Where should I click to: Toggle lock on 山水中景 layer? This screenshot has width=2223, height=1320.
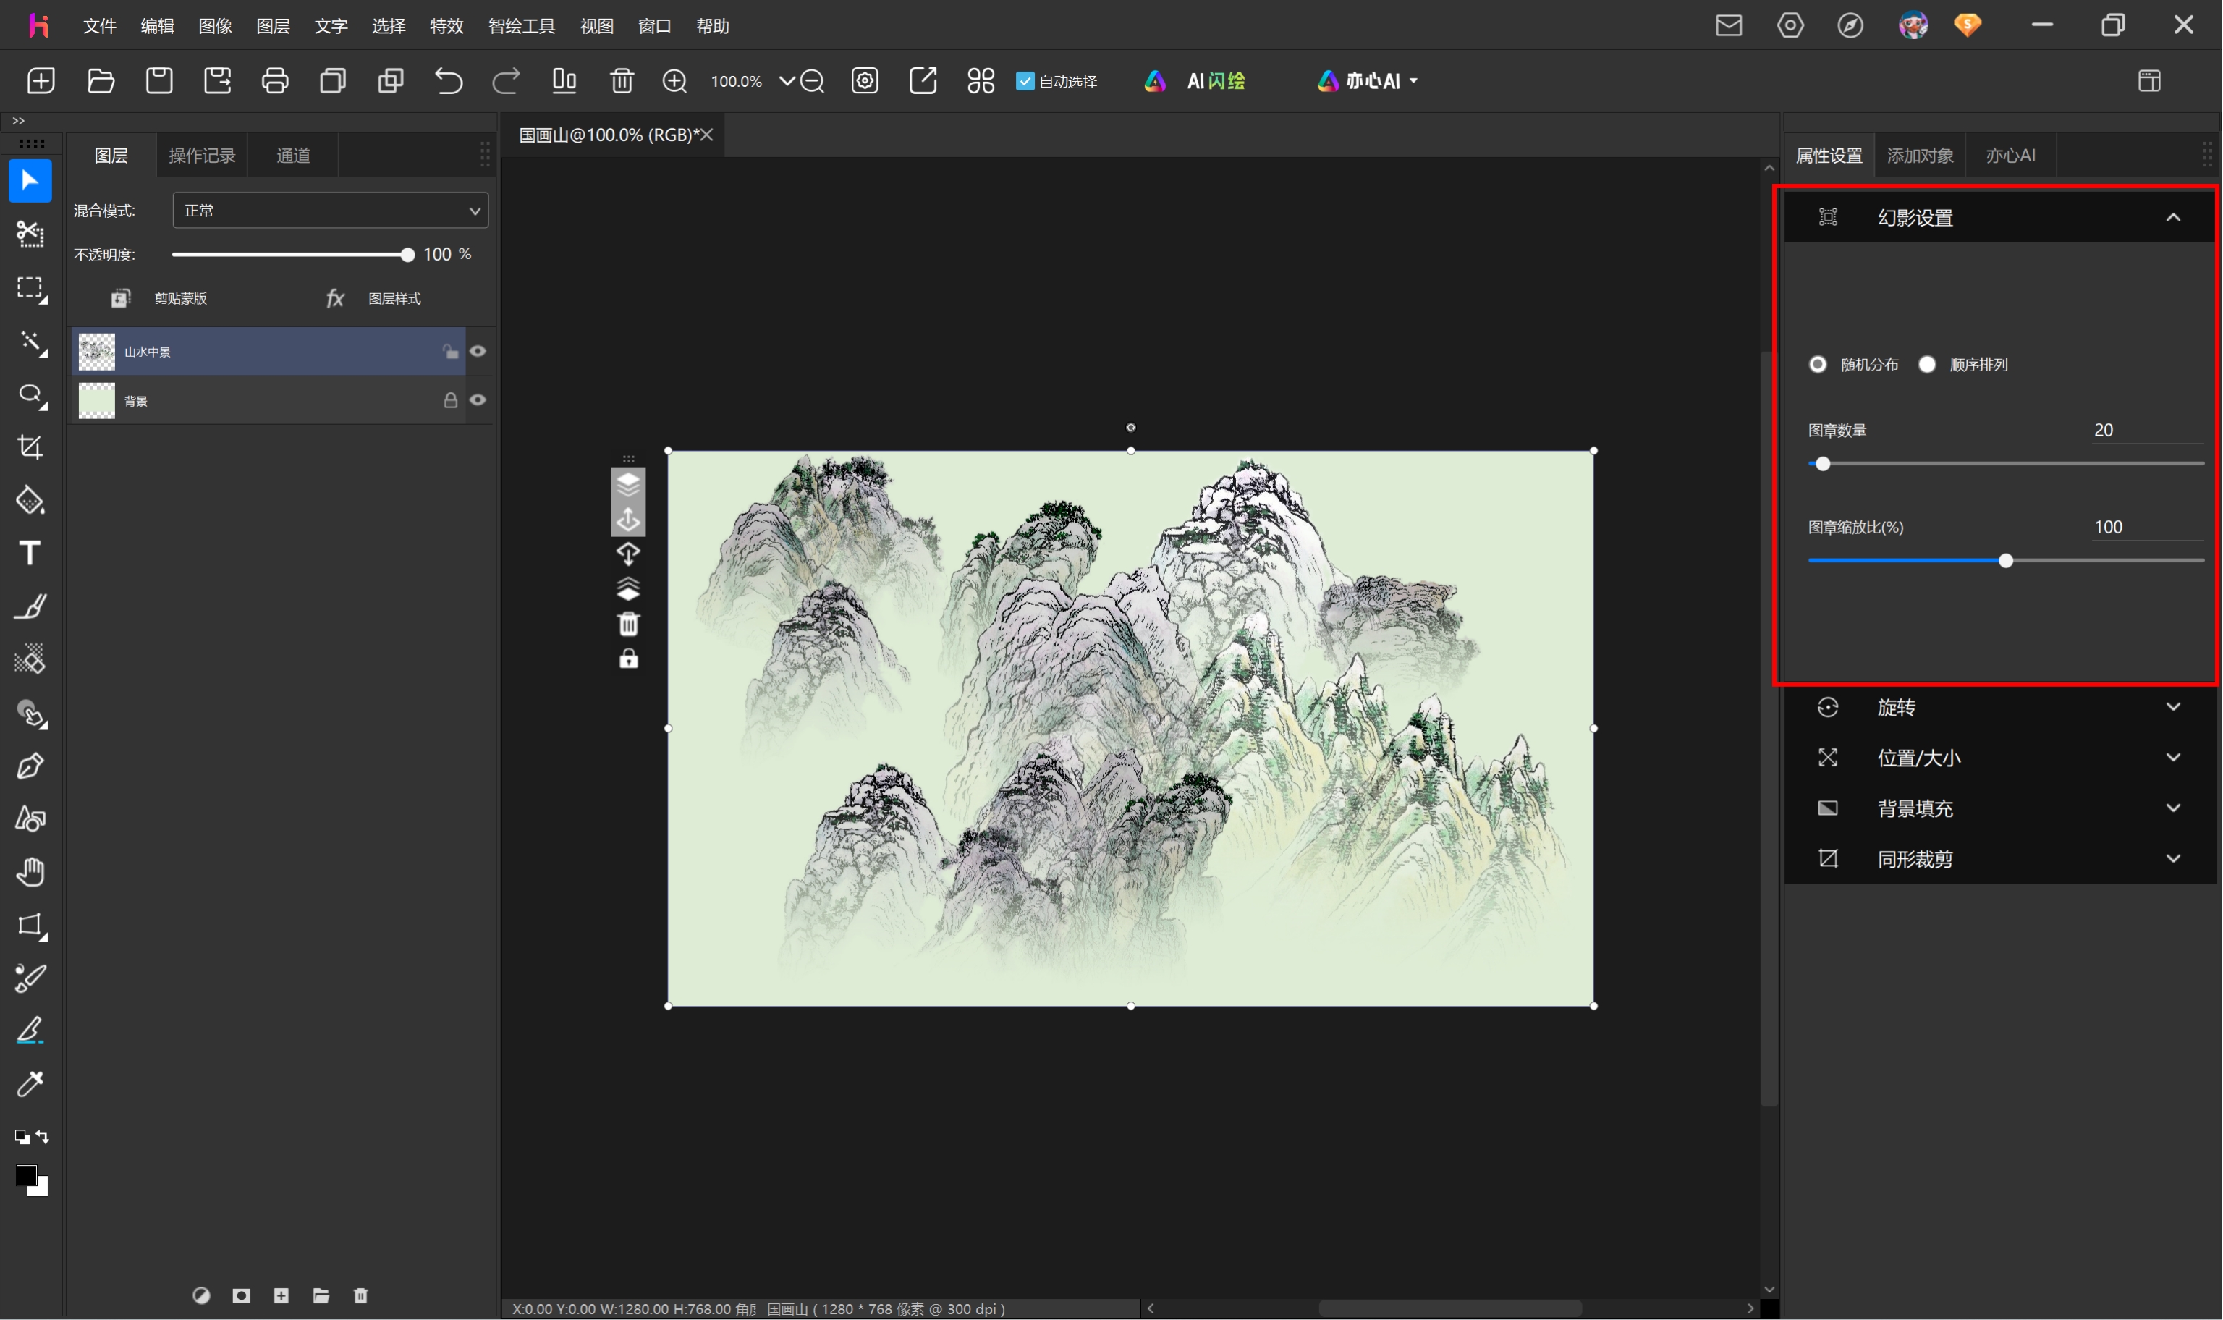click(451, 351)
